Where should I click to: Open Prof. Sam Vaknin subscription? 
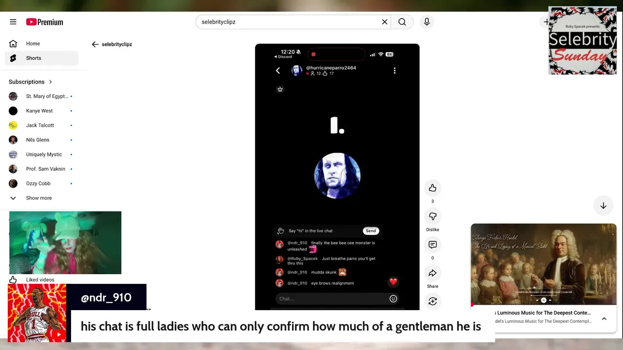(42, 169)
